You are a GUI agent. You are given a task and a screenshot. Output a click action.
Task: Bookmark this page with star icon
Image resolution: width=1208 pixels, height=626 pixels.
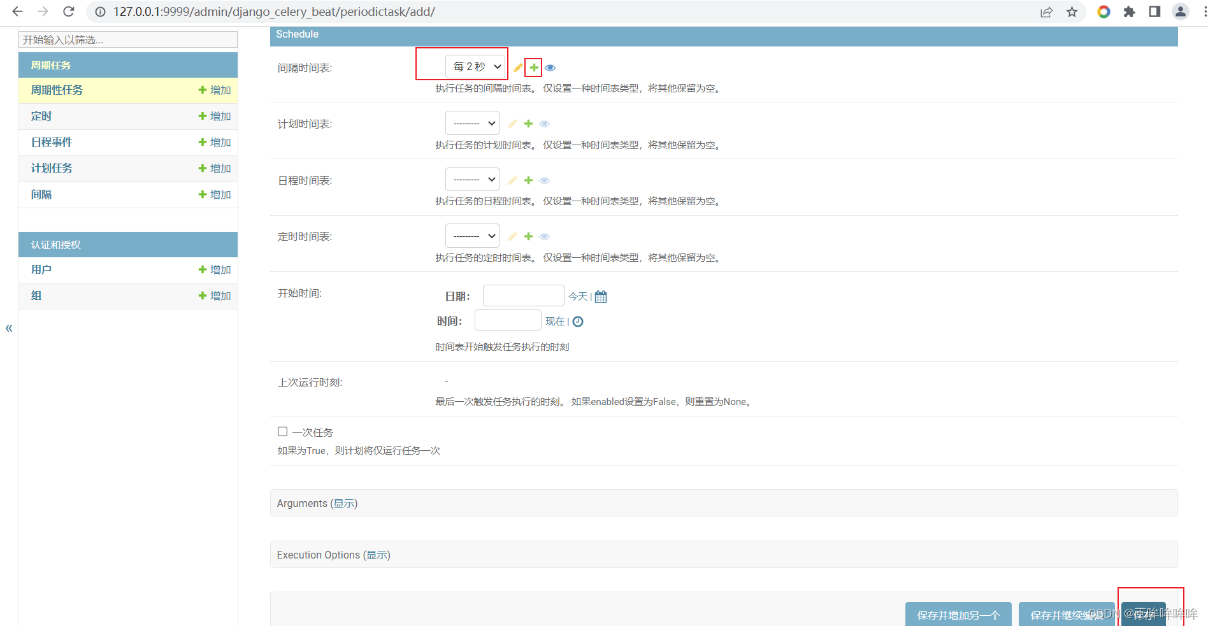pyautogui.click(x=1072, y=12)
